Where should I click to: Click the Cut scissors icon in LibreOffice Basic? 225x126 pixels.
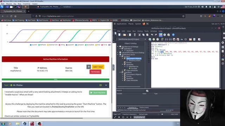pos(139,35)
